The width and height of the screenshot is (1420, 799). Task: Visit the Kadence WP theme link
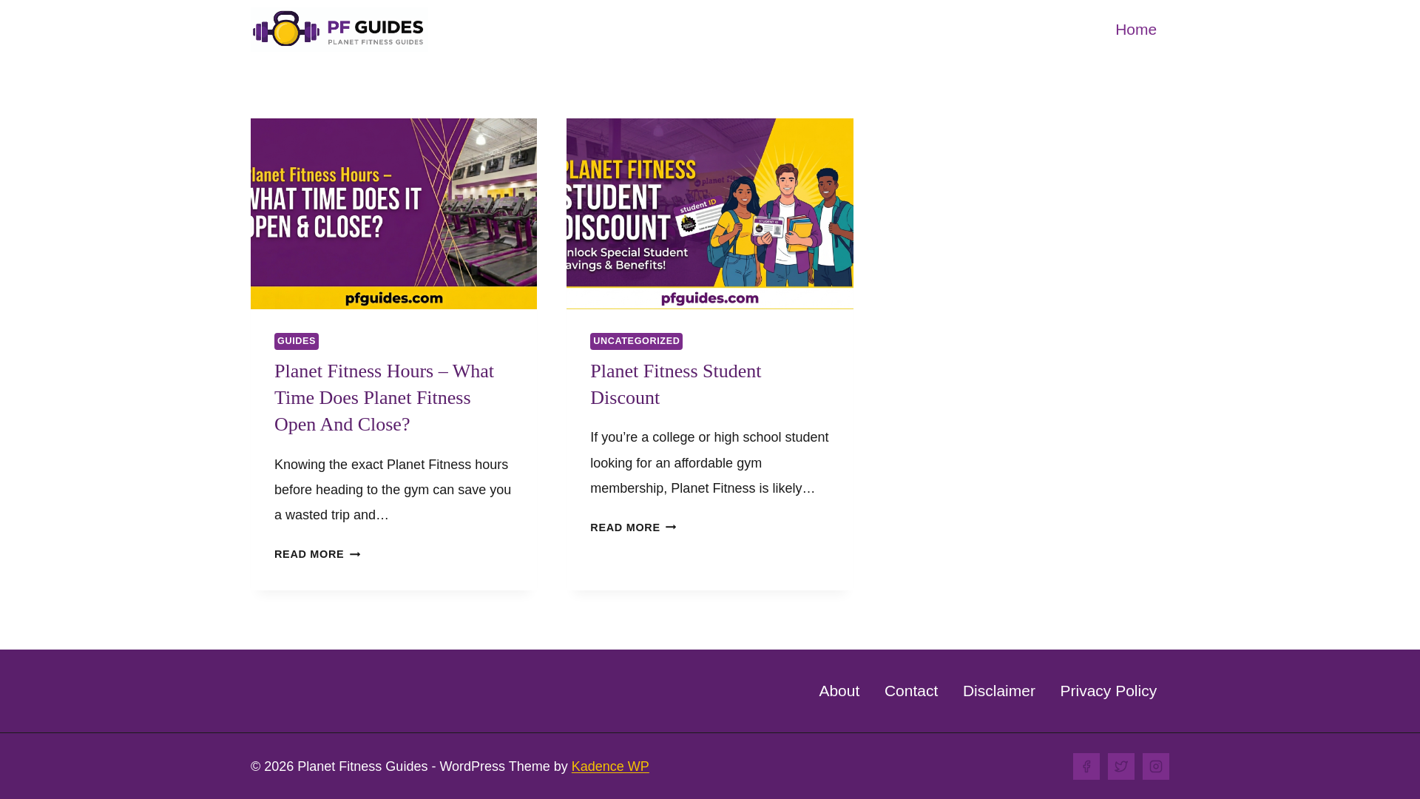(x=610, y=766)
